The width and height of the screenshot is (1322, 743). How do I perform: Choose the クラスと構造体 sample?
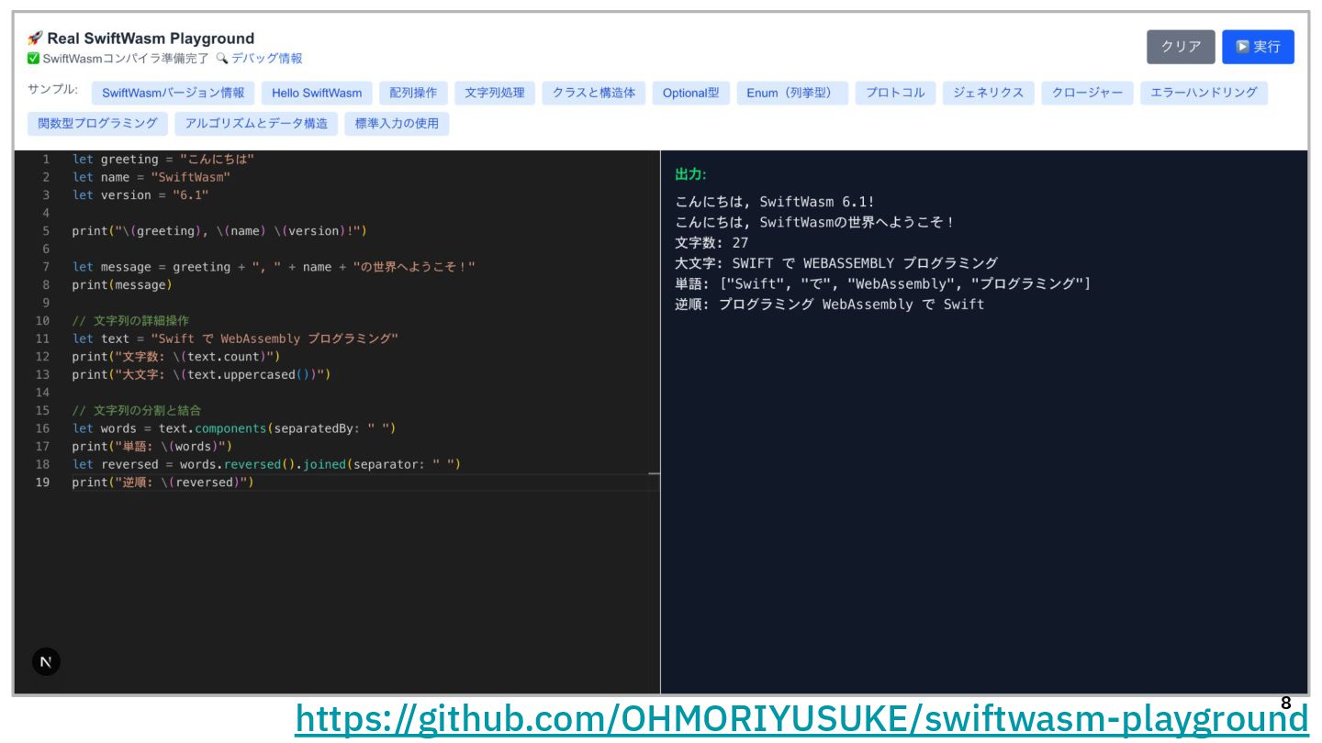594,93
